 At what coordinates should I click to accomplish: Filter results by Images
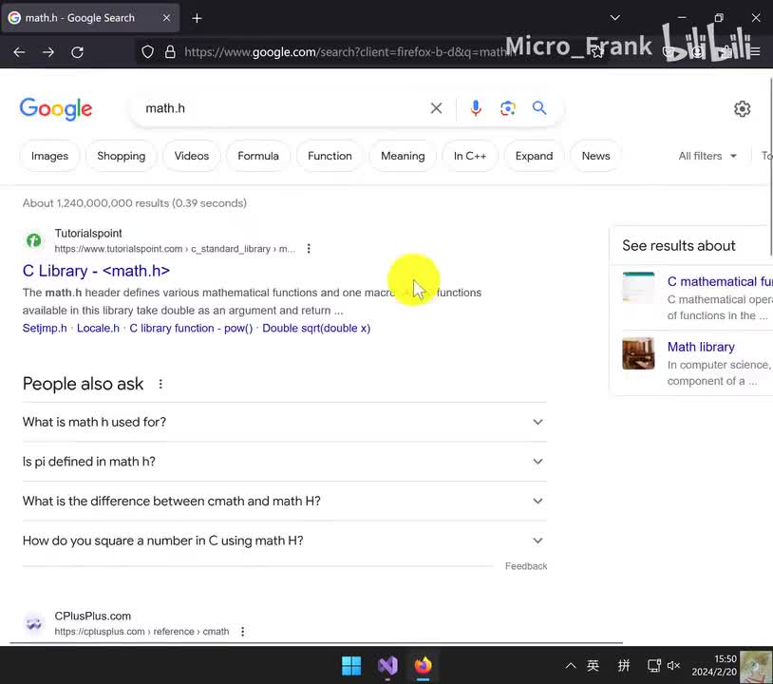(x=49, y=156)
